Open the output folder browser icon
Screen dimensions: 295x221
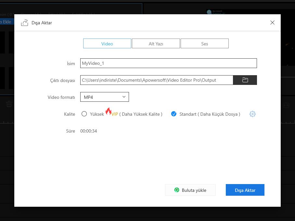245,80
